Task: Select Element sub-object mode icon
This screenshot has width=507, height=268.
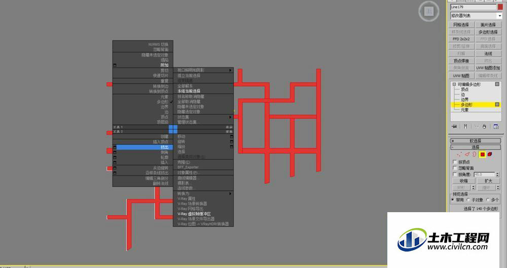Action: tap(490, 154)
